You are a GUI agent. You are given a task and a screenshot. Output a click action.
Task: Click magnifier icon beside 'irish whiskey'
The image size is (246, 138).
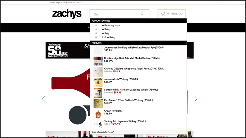(x=96, y=37)
